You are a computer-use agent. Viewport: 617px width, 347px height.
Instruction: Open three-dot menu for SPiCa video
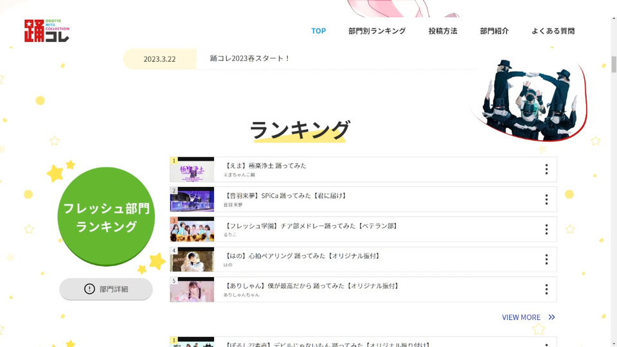tap(546, 199)
